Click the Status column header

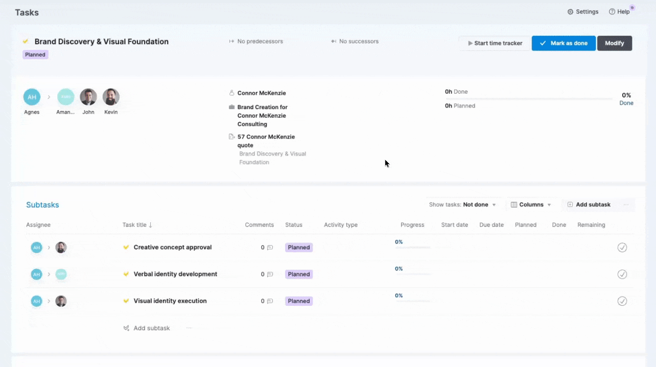point(294,225)
